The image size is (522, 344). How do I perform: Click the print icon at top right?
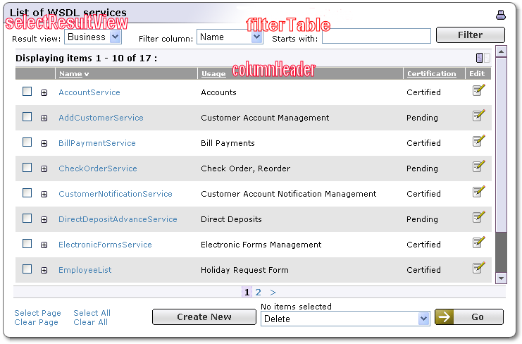(500, 15)
